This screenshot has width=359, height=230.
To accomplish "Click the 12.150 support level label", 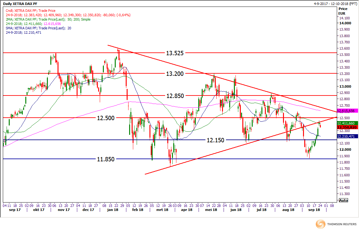I will pos(215,140).
